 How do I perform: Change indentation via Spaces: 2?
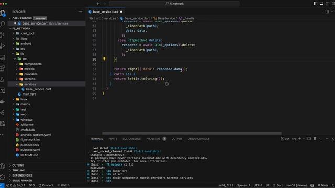(x=243, y=185)
